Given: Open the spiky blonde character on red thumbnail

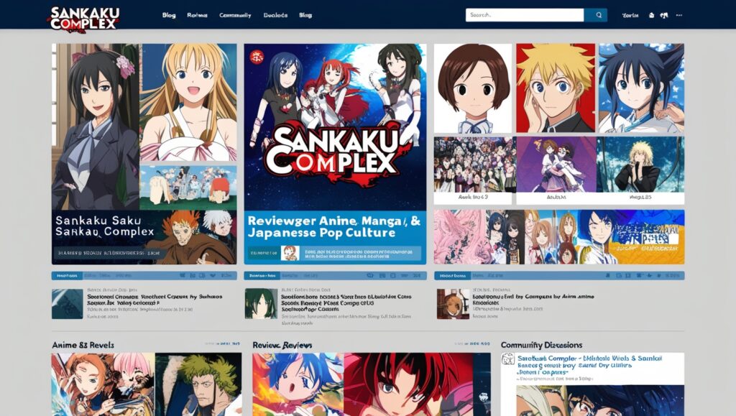Looking at the screenshot, I should point(556,88).
